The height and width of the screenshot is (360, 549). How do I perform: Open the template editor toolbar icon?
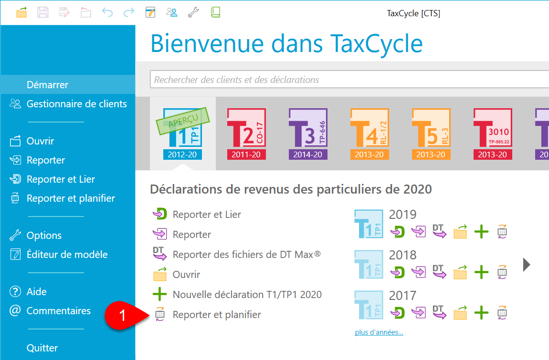[x=150, y=13]
